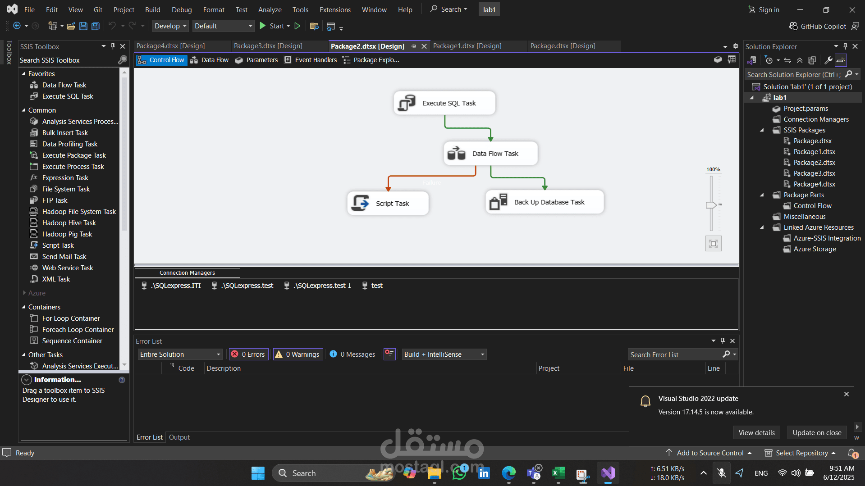
Task: Click the canvas zoom slider handle
Action: (711, 205)
